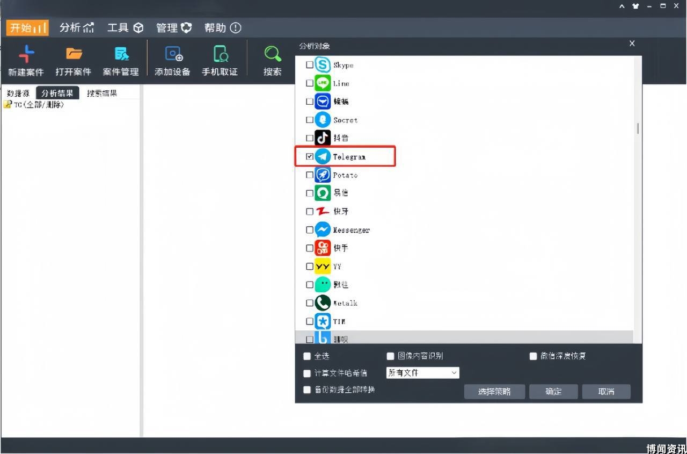The image size is (687, 454).
Task: Click the 新建案件 new case icon
Action: pos(26,54)
